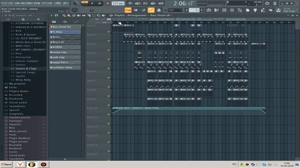300x168 pixels.
Task: Select the Nexus #2 pattern
Action: [x=65, y=42]
